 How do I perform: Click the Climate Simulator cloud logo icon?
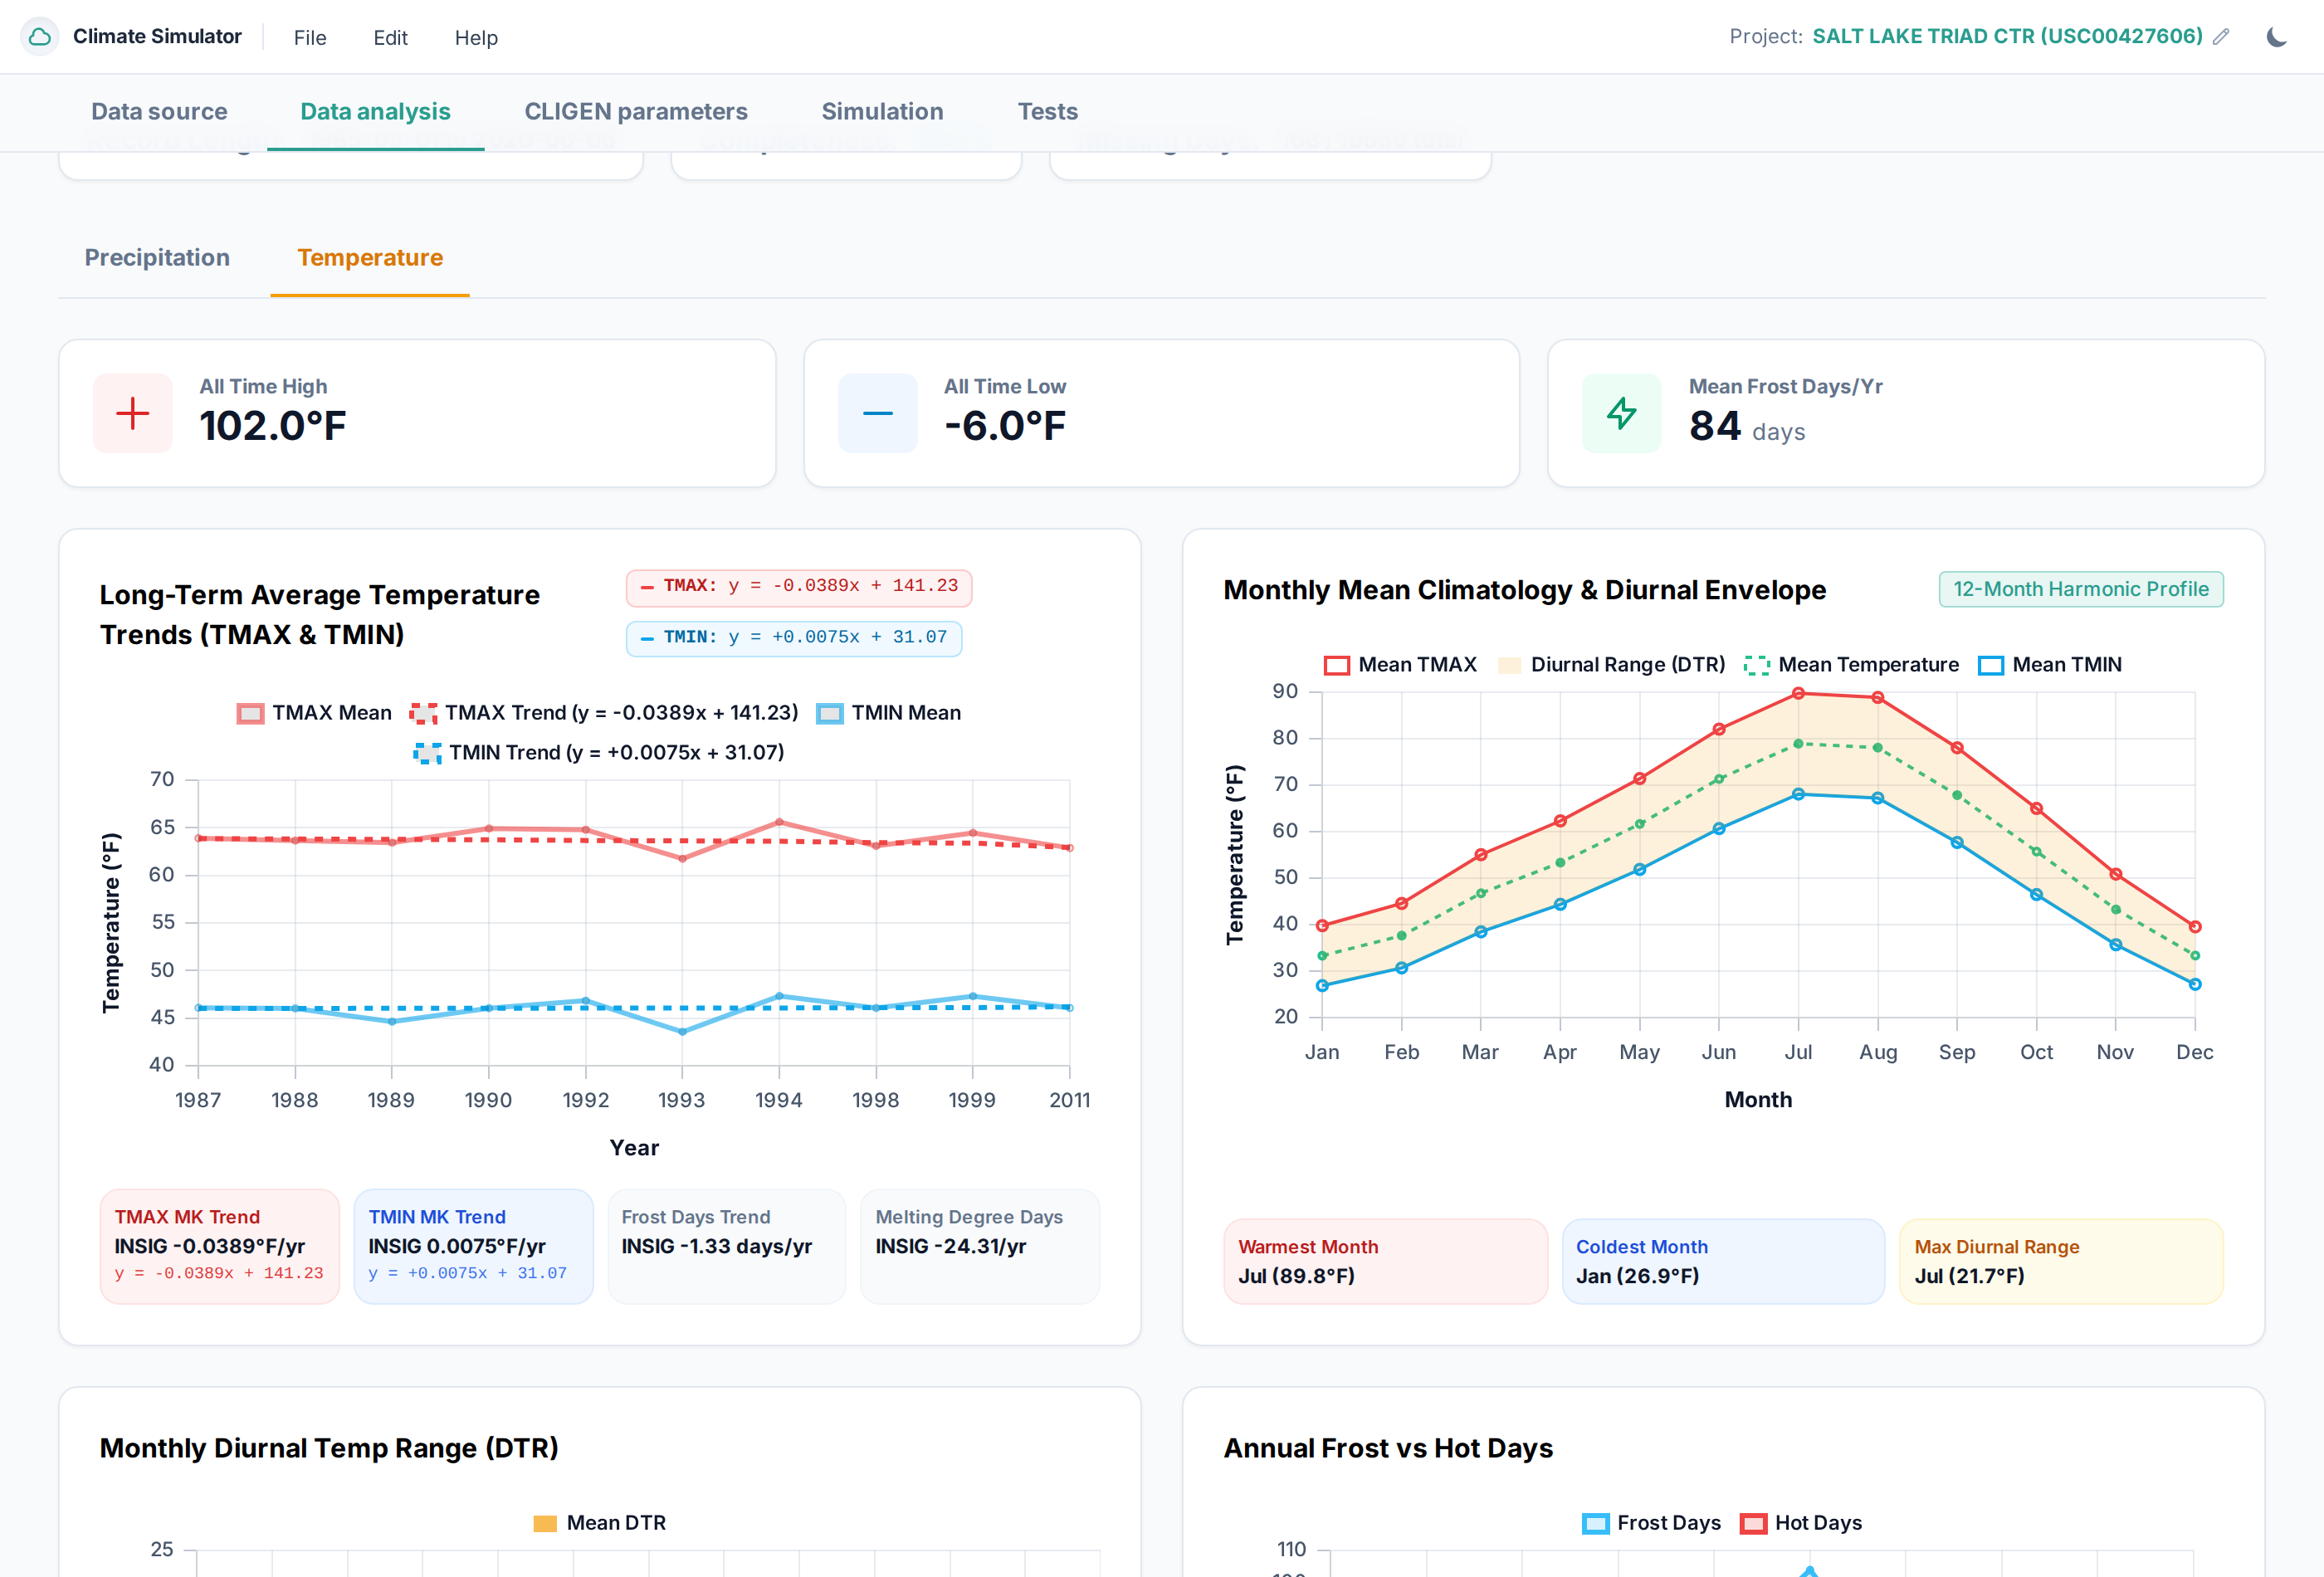tap(40, 37)
